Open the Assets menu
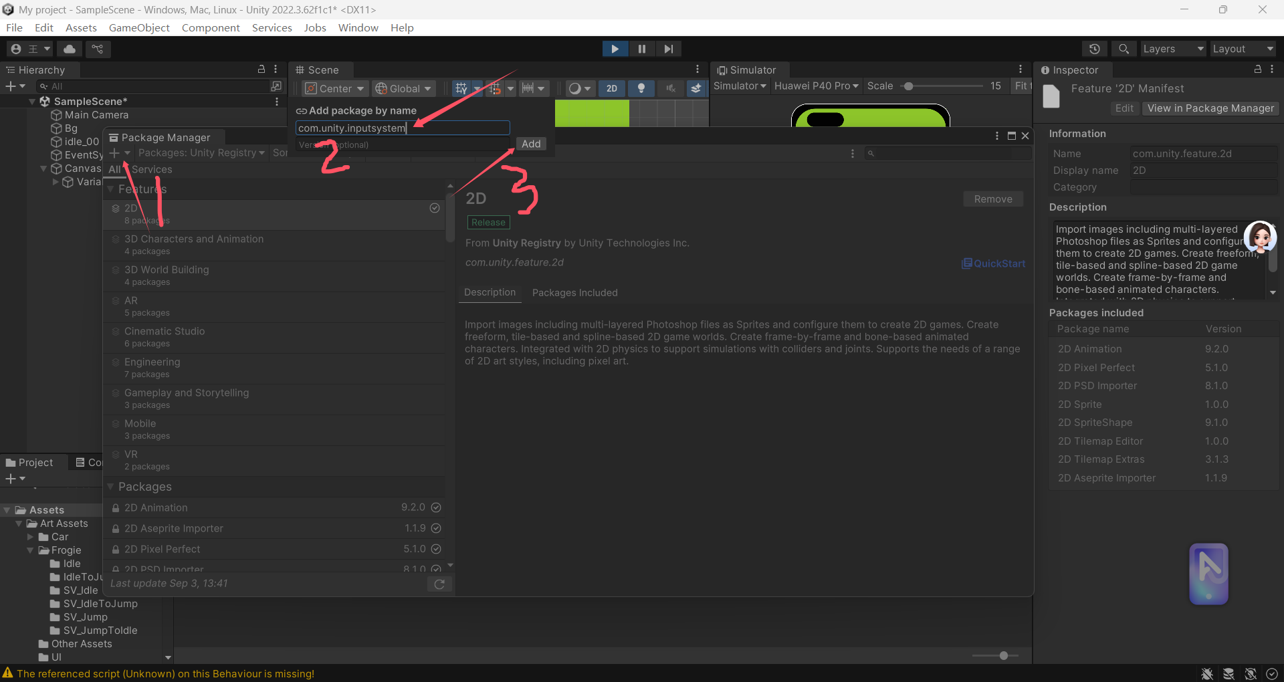 click(81, 27)
